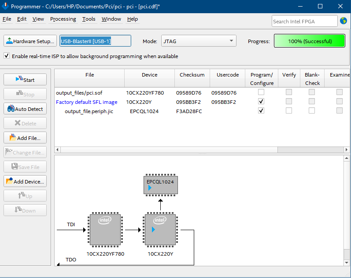Click the Search Intel FPGA field
This screenshot has width=351, height=279.
304,21
